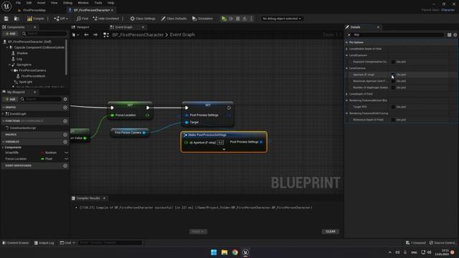The width and height of the screenshot is (459, 258).
Task: Open the Edit menu
Action: 29,3
